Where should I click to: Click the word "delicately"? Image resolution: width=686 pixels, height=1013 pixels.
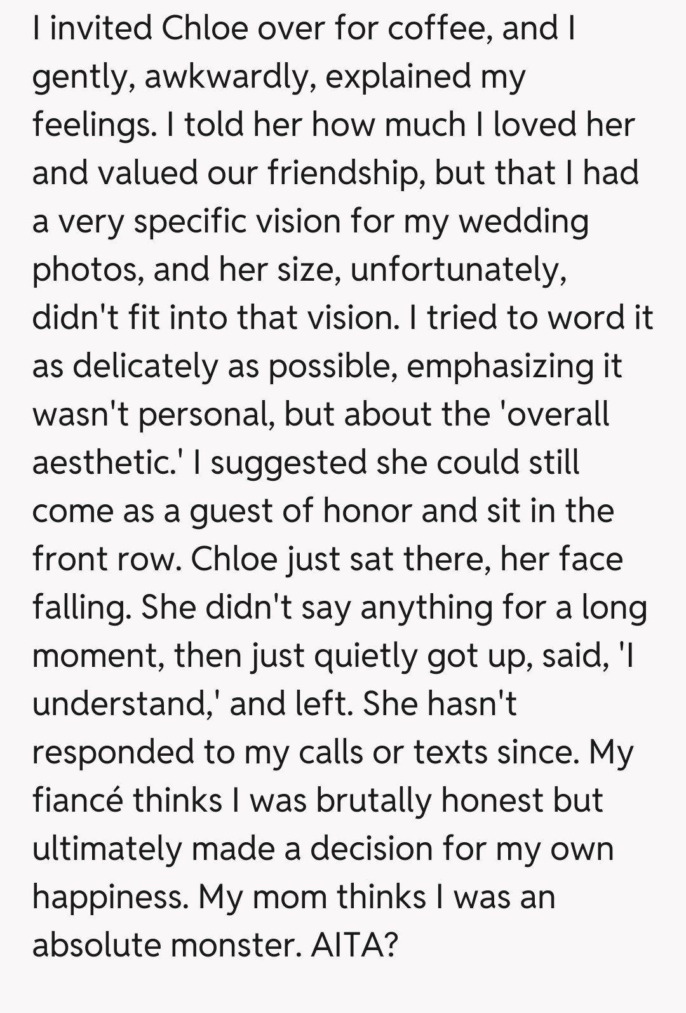tap(145, 366)
